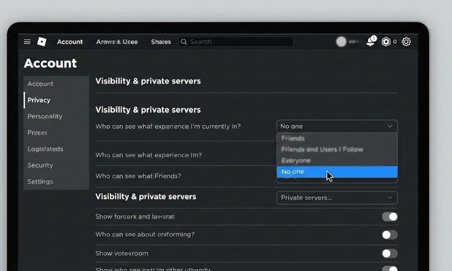452x271 pixels.
Task: Open the Privacy sidebar section
Action: pos(39,100)
